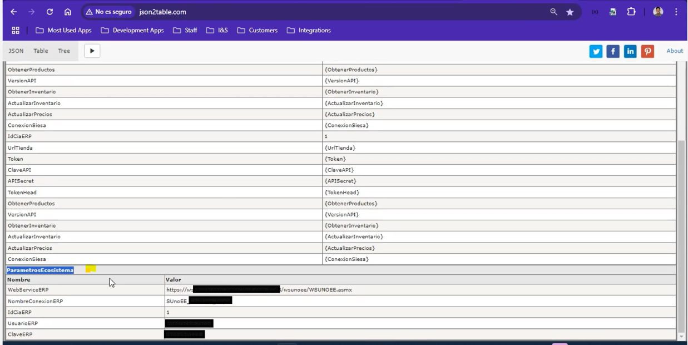
Task: Go to the browser home page
Action: tap(67, 12)
